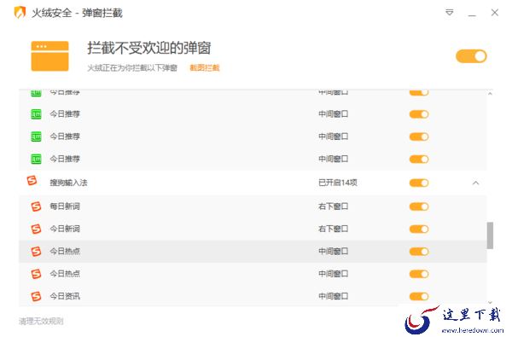
Task: Click 中间窗口 in the 今日资讯 row
Action: (x=333, y=296)
